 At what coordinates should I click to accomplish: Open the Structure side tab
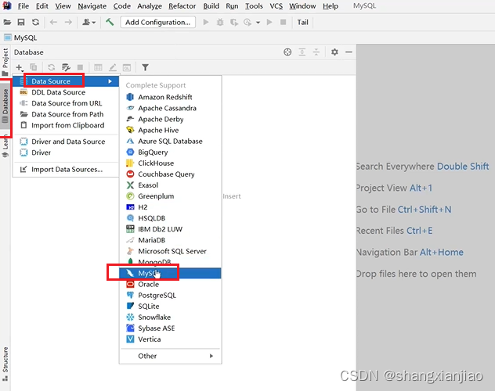tap(5, 364)
